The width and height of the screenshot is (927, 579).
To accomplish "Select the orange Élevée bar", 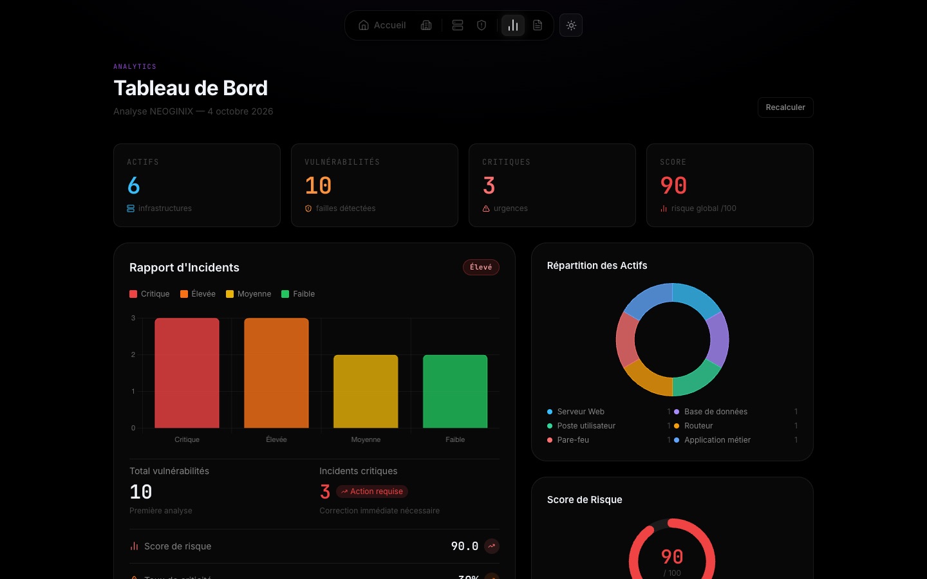I will [276, 373].
